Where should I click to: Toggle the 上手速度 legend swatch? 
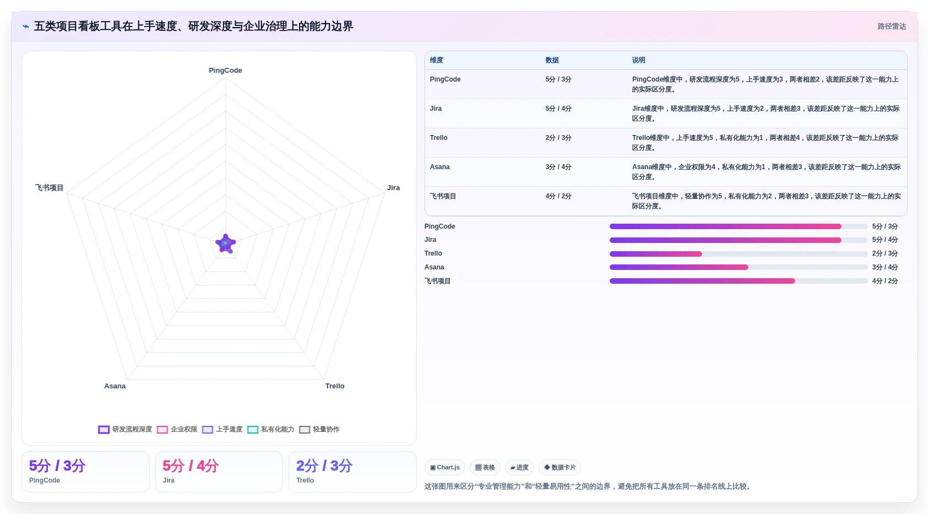[208, 430]
